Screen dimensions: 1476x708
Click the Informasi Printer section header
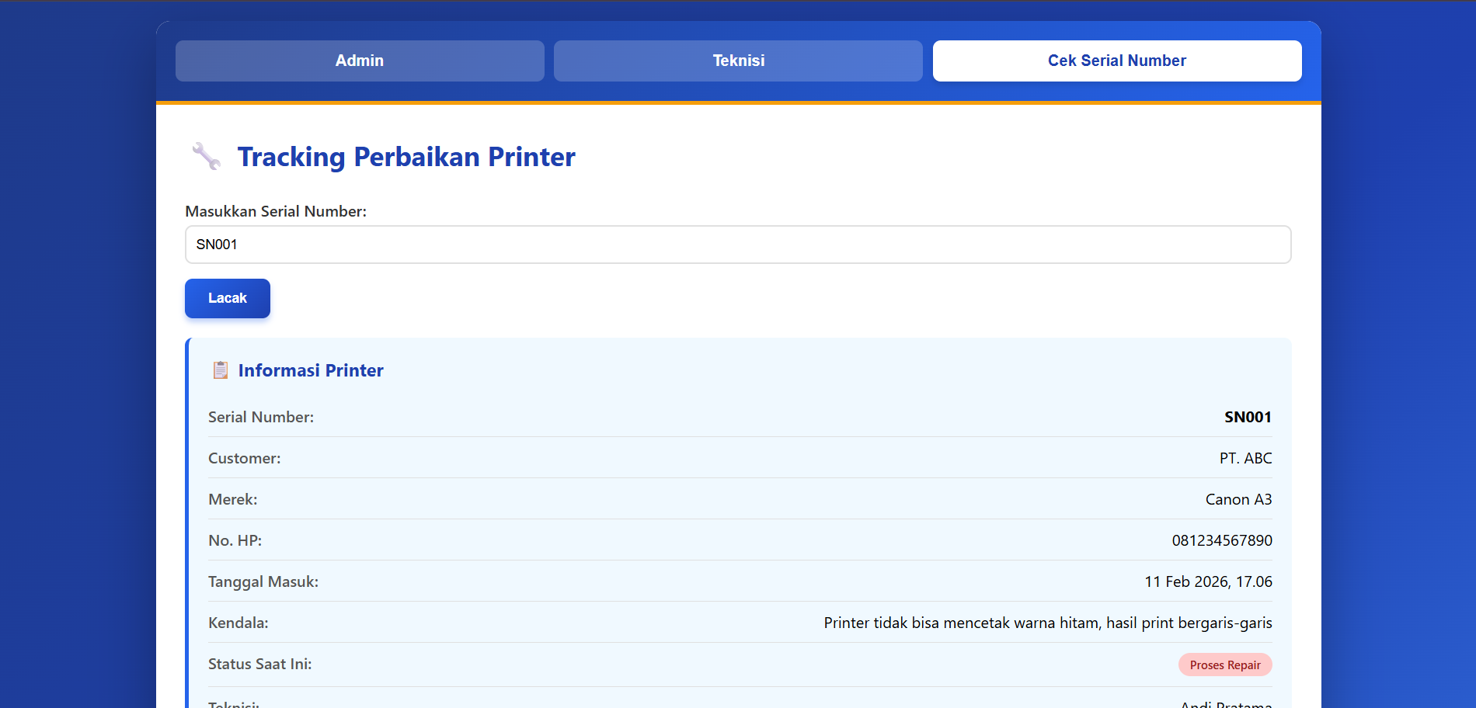pyautogui.click(x=310, y=370)
